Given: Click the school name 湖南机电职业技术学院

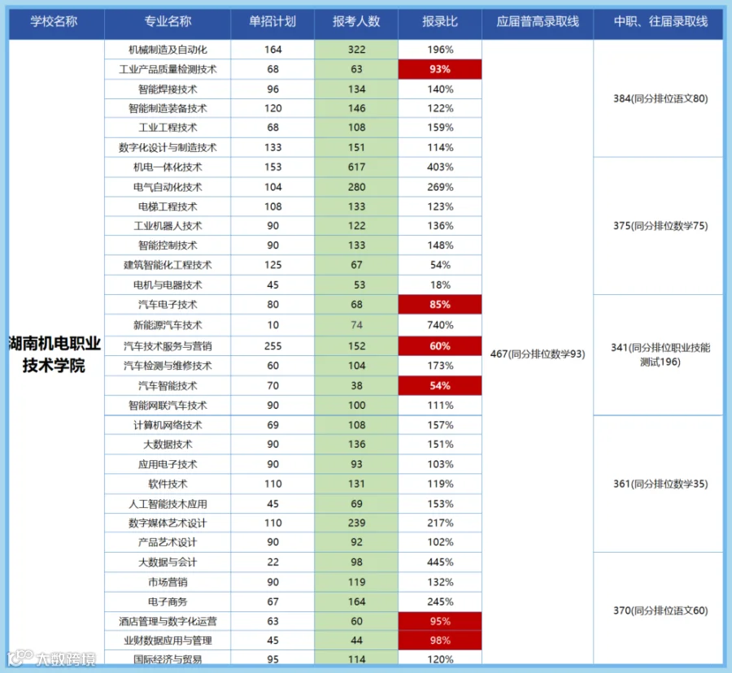Looking at the screenshot, I should 54,354.
